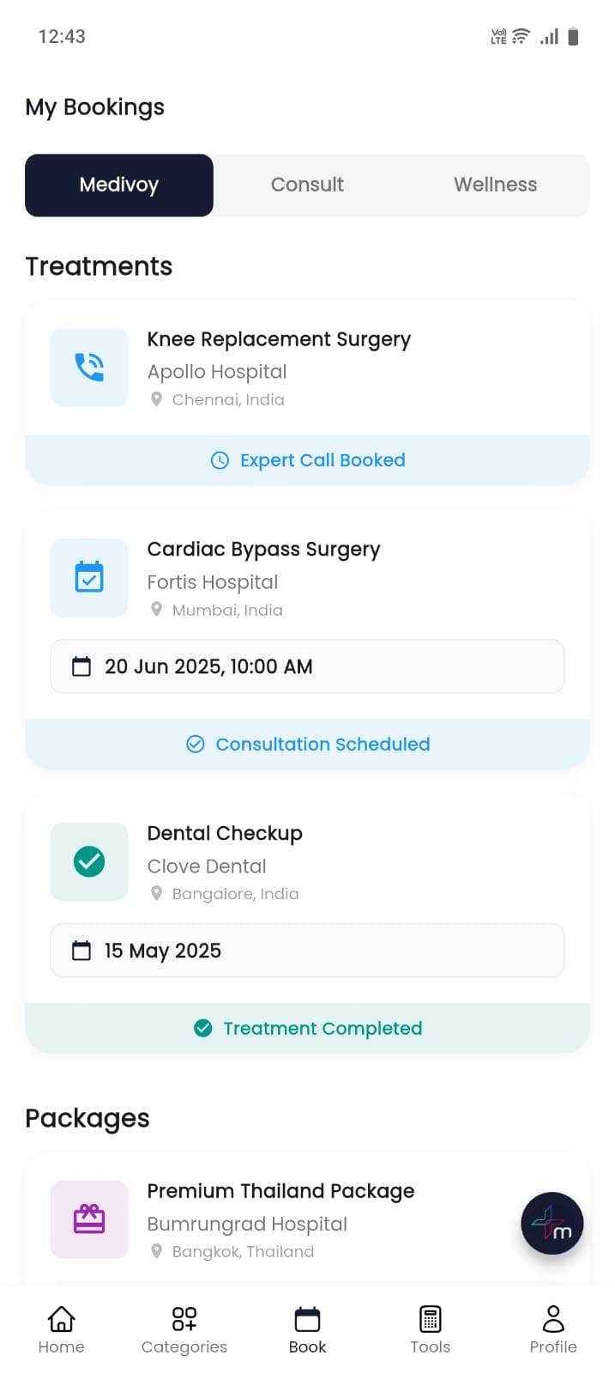615x1374 pixels.
Task: Tap the Consultation Scheduled status banner
Action: pyautogui.click(x=307, y=745)
